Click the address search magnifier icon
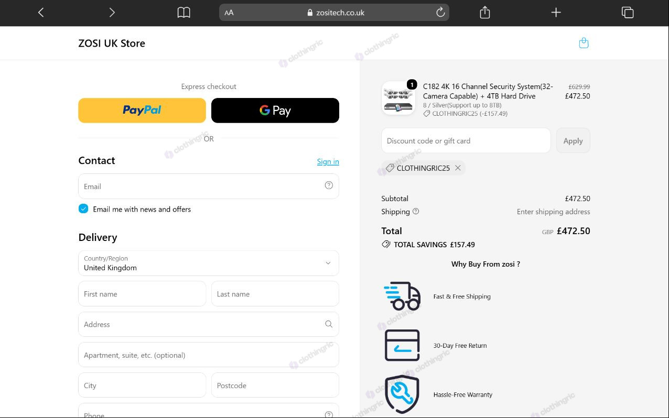Screen dimensions: 669x418 coord(329,324)
